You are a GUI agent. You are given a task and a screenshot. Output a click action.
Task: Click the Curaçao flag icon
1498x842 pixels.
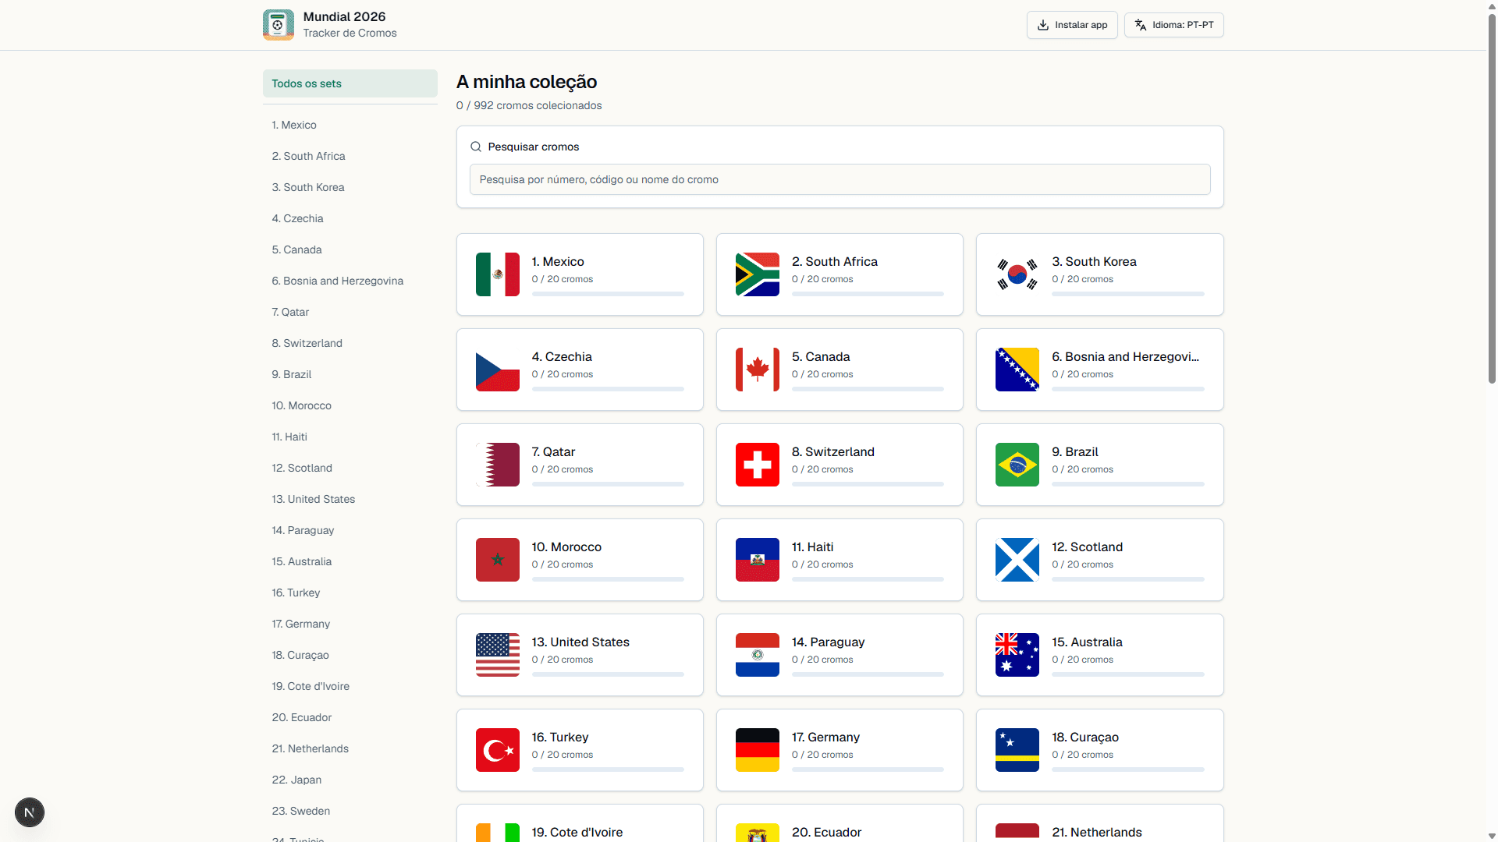click(x=1017, y=750)
